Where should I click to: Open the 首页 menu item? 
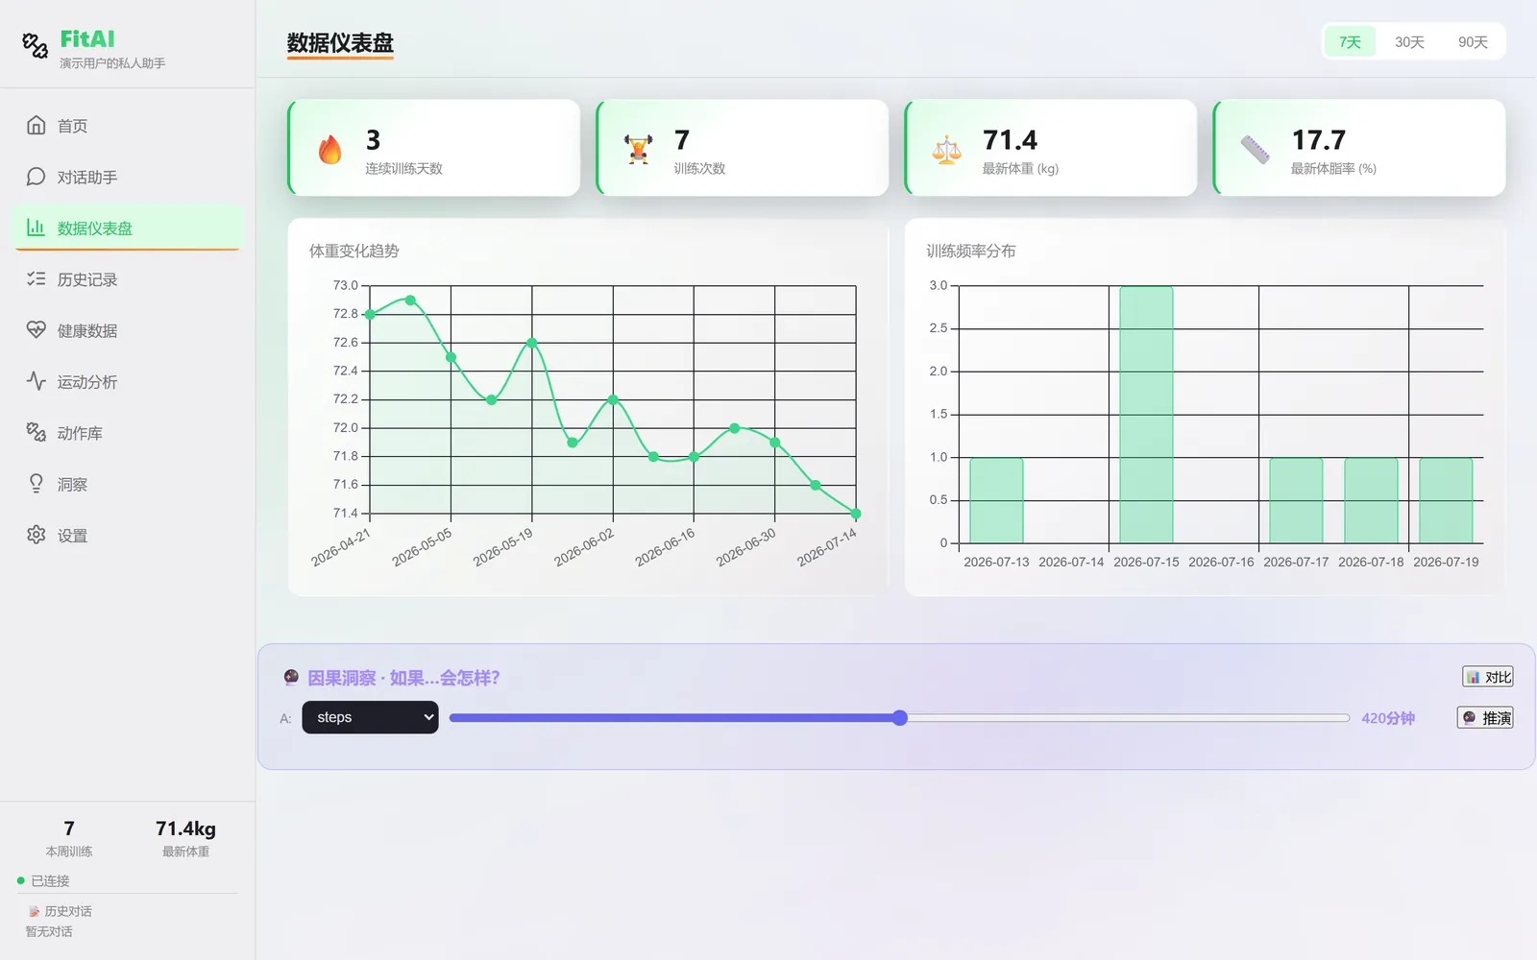coord(127,126)
